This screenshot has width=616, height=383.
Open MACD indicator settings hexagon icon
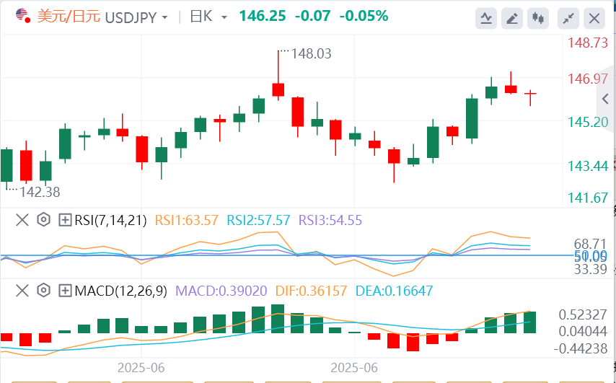(x=43, y=291)
